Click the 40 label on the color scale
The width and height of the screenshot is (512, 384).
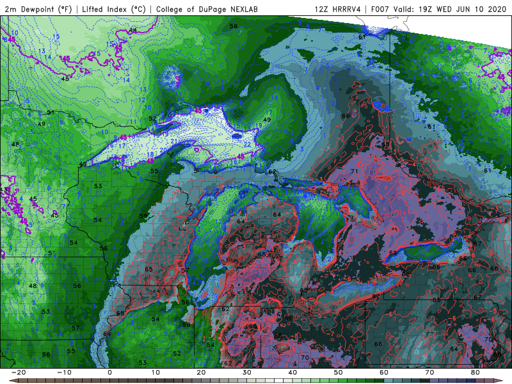pyautogui.click(x=292, y=372)
